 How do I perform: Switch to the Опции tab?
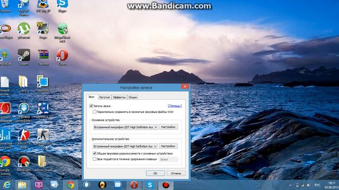pyautogui.click(x=133, y=97)
